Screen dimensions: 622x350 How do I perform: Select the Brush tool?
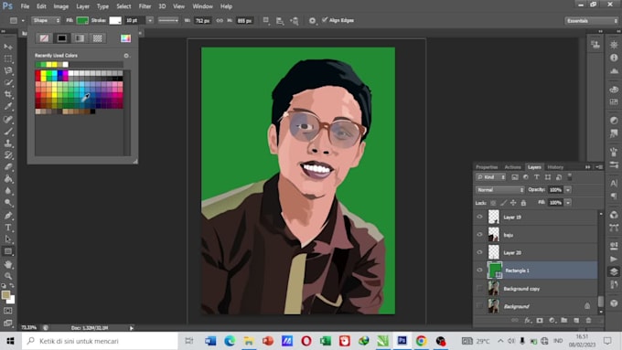pyautogui.click(x=8, y=132)
